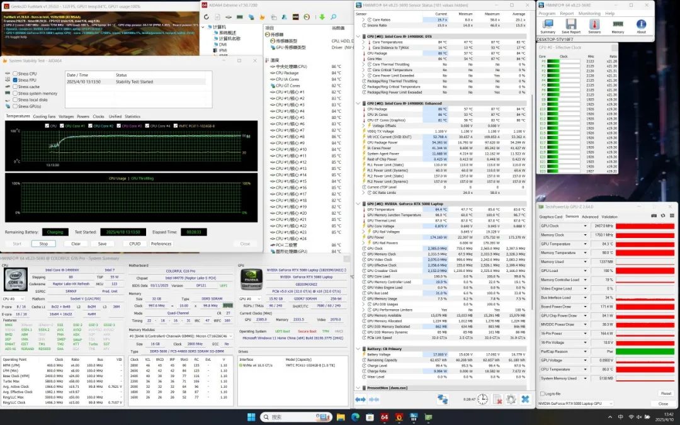Click the About info icon in HWiNFO
The width and height of the screenshot is (680, 425).
pyautogui.click(x=641, y=26)
